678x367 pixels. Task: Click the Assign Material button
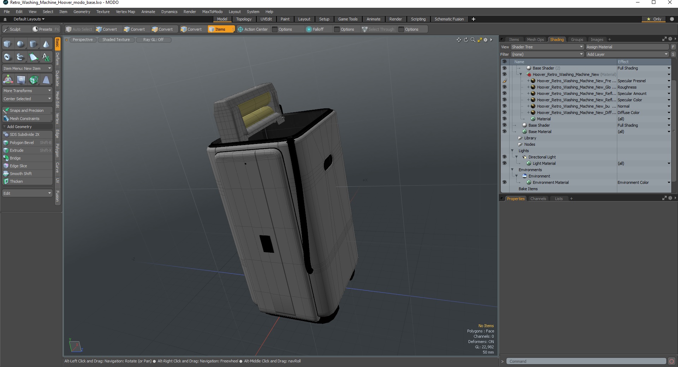pyautogui.click(x=628, y=47)
